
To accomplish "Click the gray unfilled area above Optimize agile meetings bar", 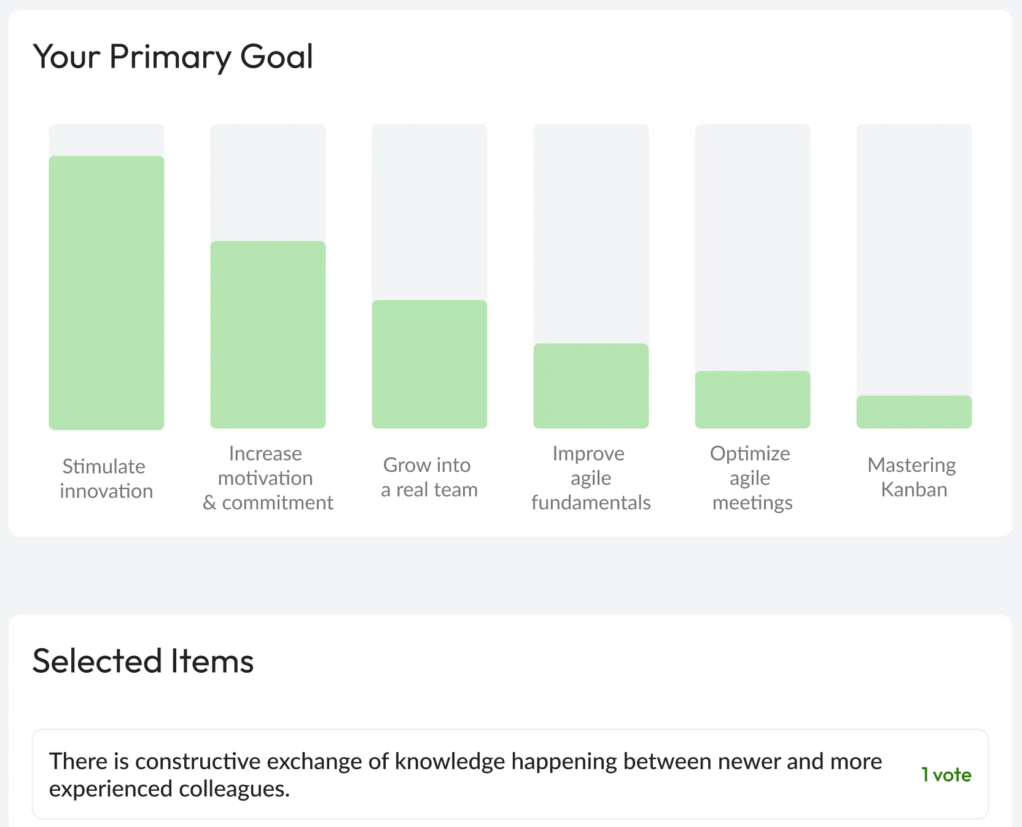I will click(x=752, y=246).
